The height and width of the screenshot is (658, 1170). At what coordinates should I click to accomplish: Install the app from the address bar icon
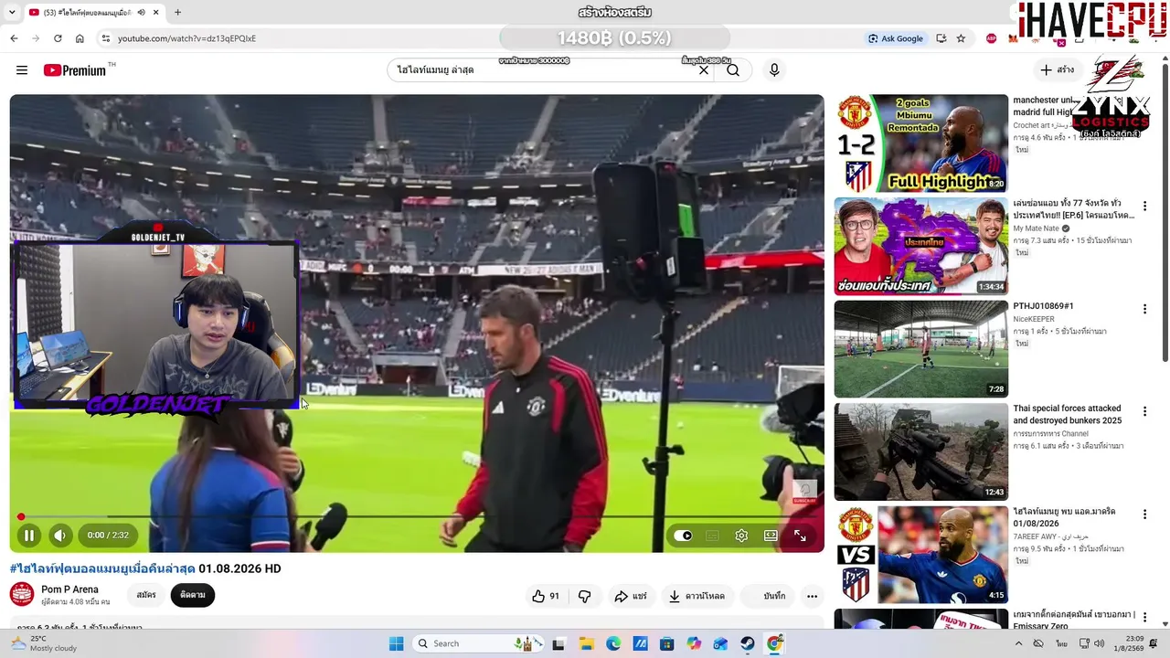click(x=941, y=38)
